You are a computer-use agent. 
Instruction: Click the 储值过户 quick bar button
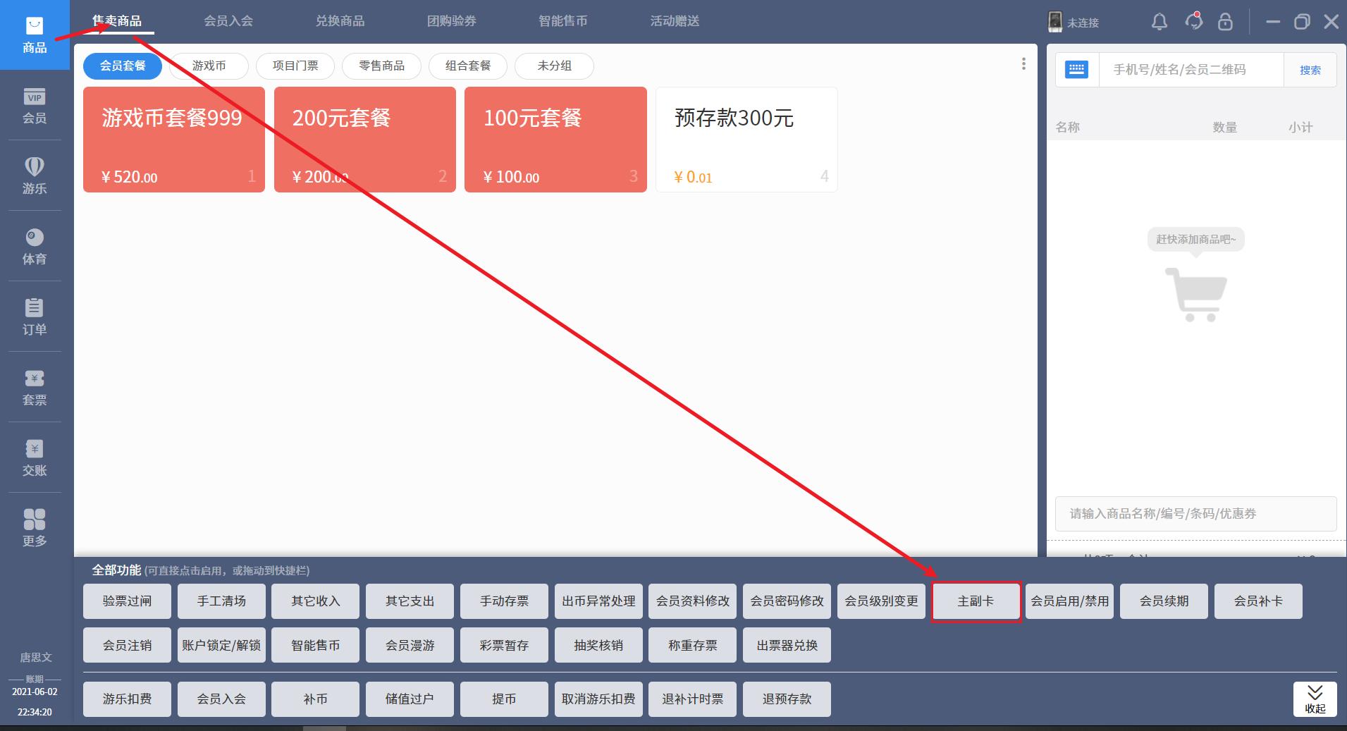410,699
